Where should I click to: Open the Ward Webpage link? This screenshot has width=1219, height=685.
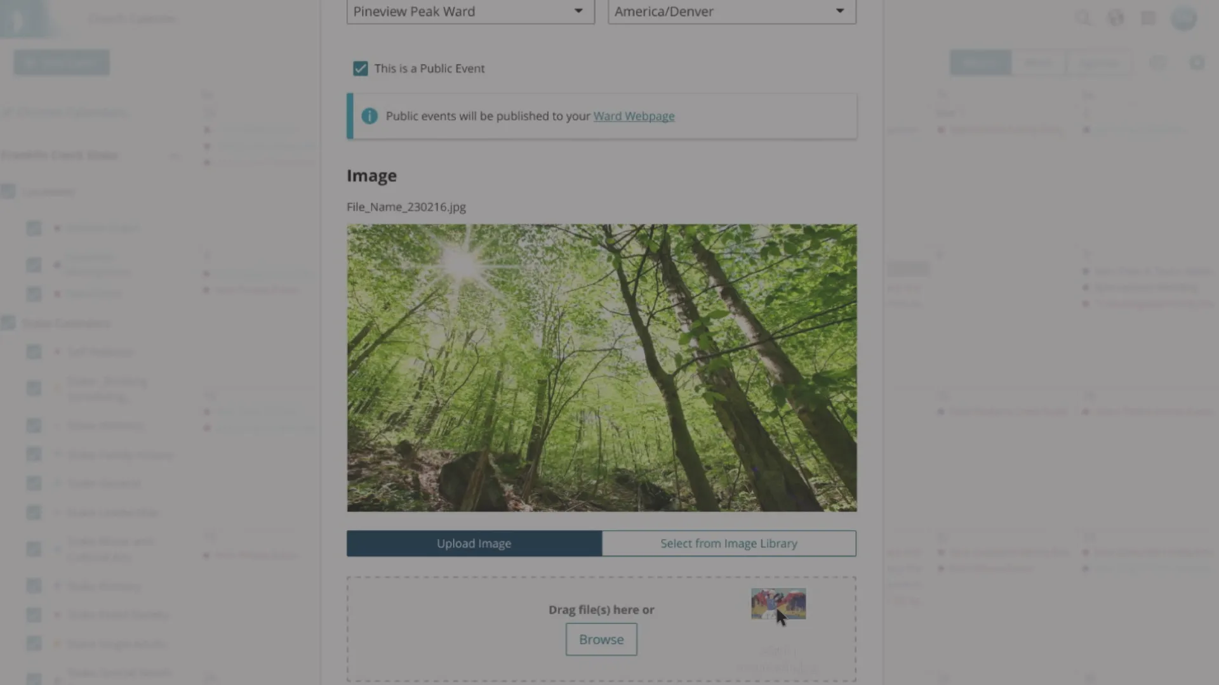pyautogui.click(x=634, y=116)
